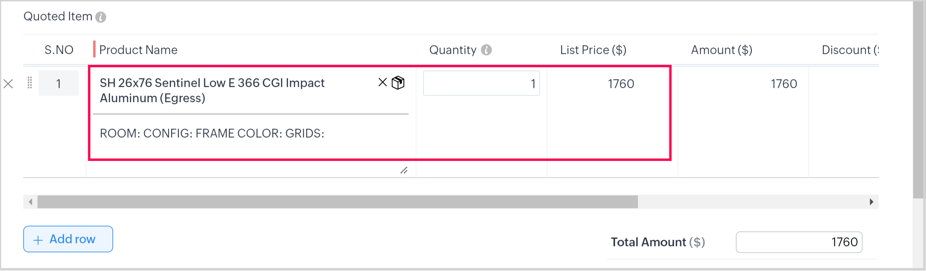Click the List Price value 1760
926x271 pixels.
tap(620, 84)
